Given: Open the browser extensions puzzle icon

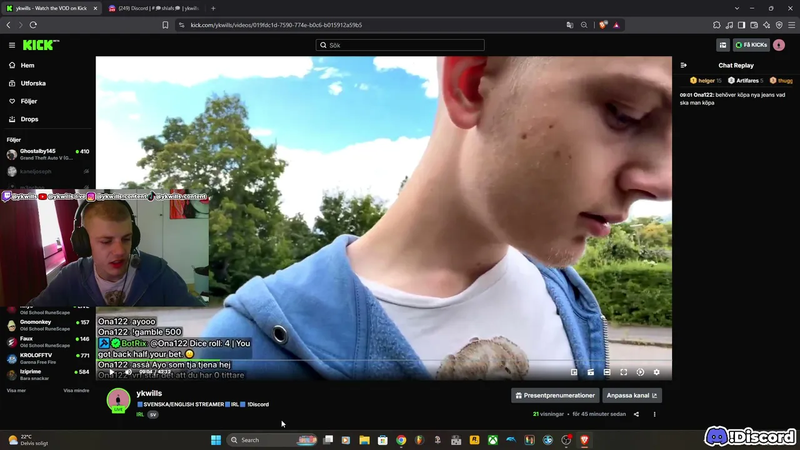Looking at the screenshot, I should 717,25.
